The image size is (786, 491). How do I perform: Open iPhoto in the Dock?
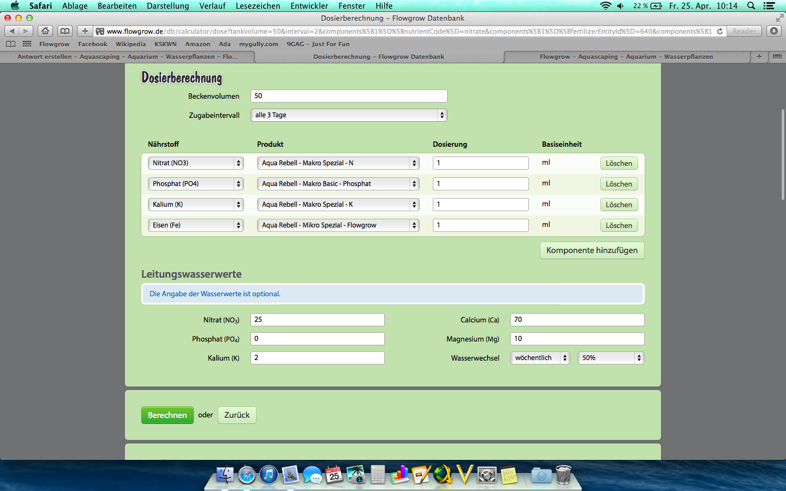click(356, 475)
